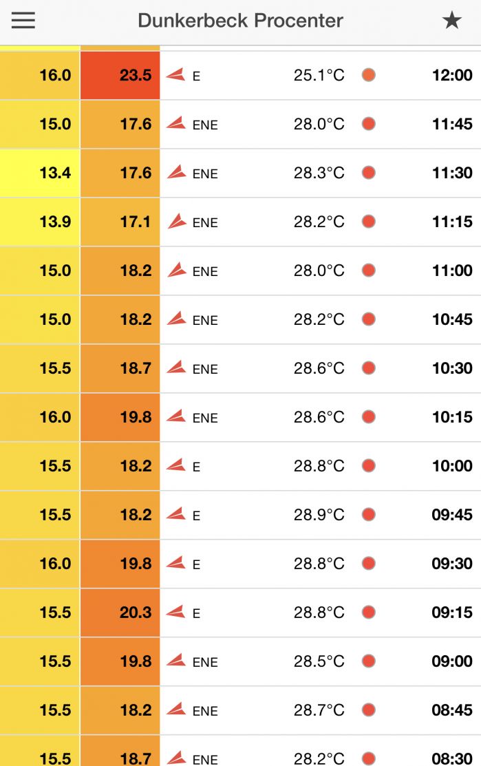Click the ENE direction label at 10:30
Screen dimensions: 481x766
tap(205, 370)
